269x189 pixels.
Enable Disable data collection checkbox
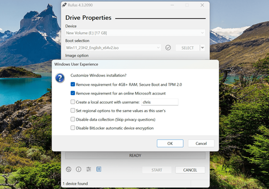tap(73, 119)
